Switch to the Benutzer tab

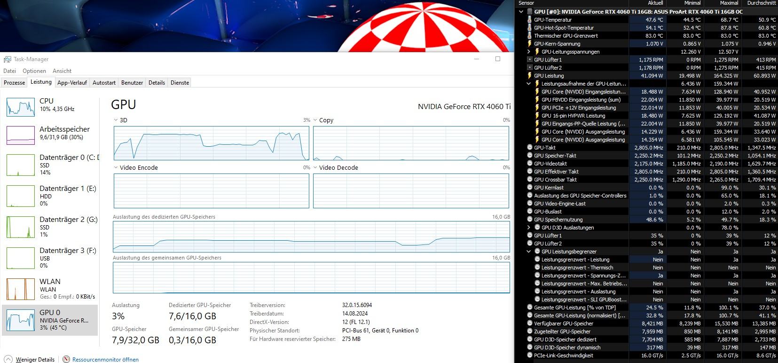click(x=132, y=83)
